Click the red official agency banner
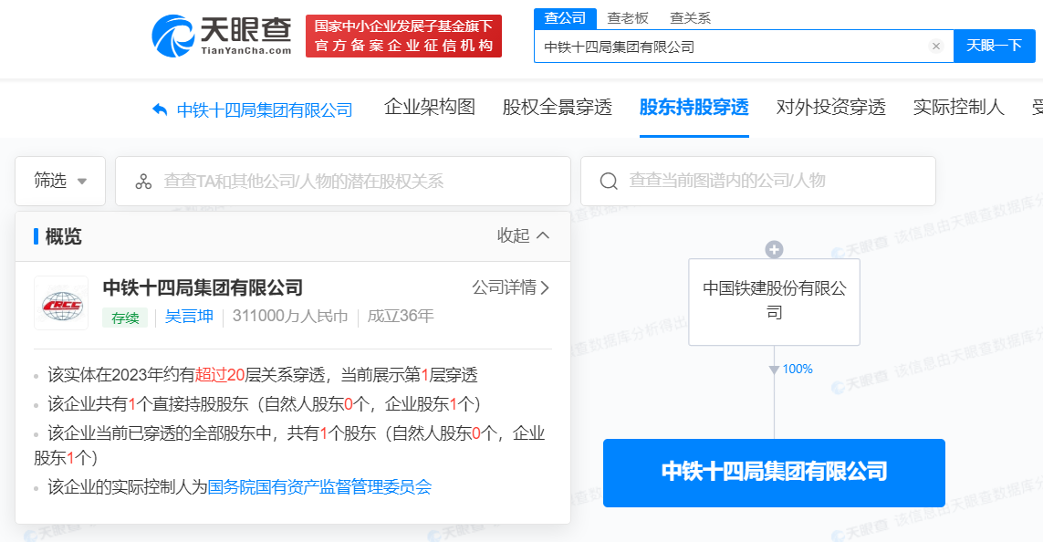This screenshot has width=1043, height=542. click(403, 36)
